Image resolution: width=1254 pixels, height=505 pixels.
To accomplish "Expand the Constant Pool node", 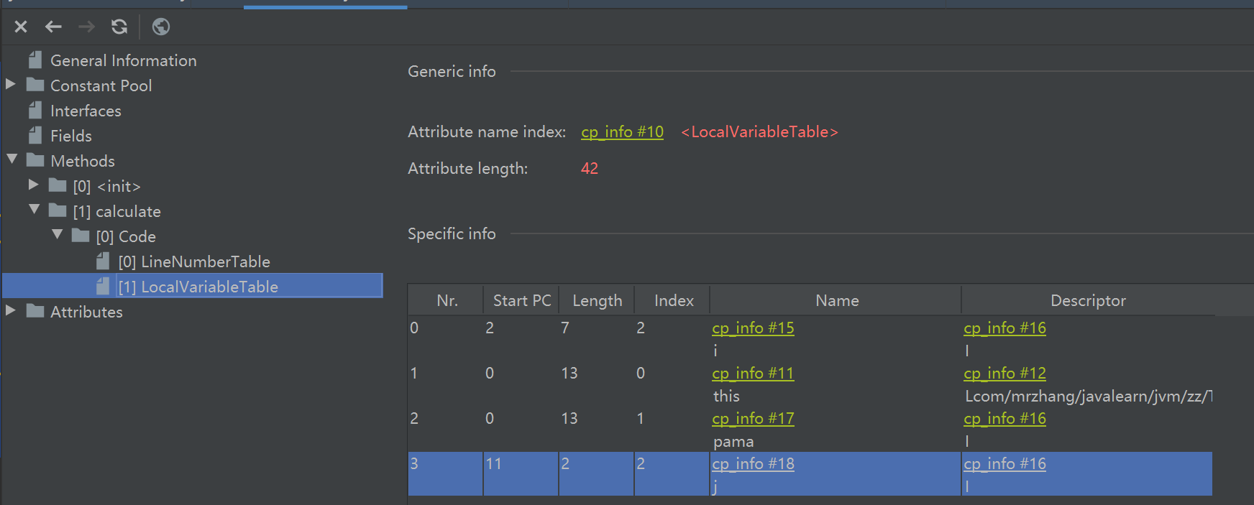I will click(x=11, y=85).
